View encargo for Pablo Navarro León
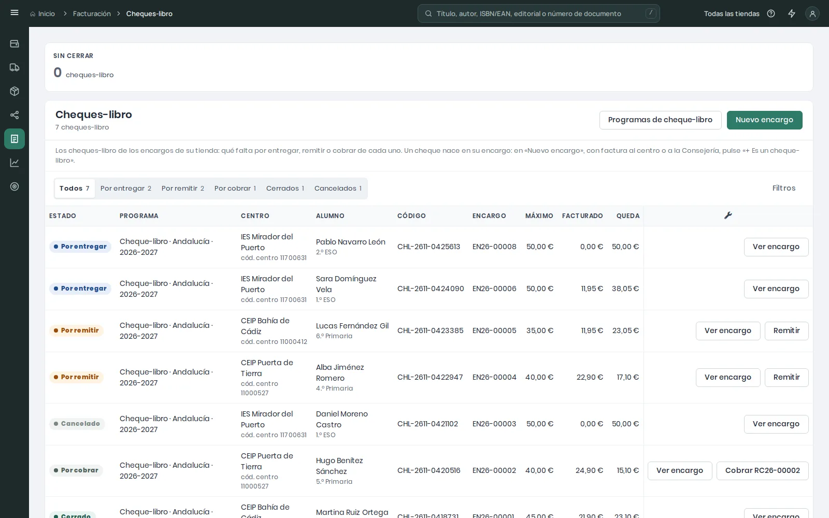The height and width of the screenshot is (518, 829). pyautogui.click(x=776, y=247)
